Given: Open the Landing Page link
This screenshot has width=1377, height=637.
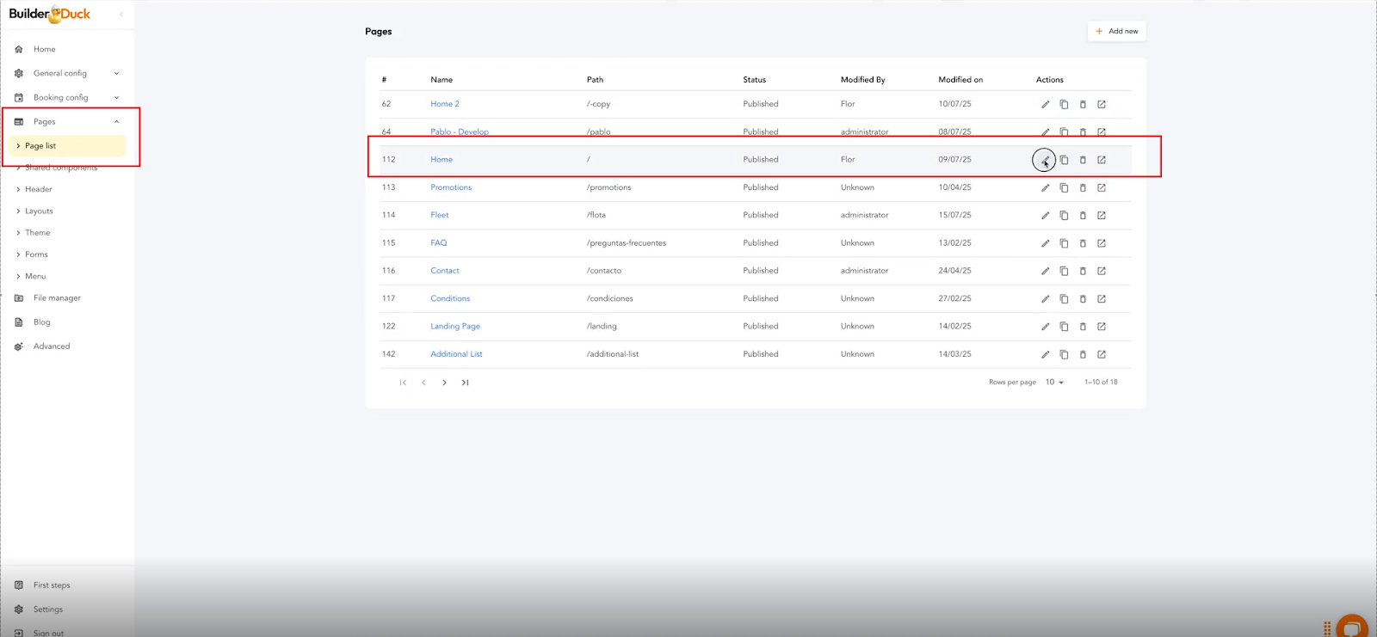Looking at the screenshot, I should (x=455, y=327).
